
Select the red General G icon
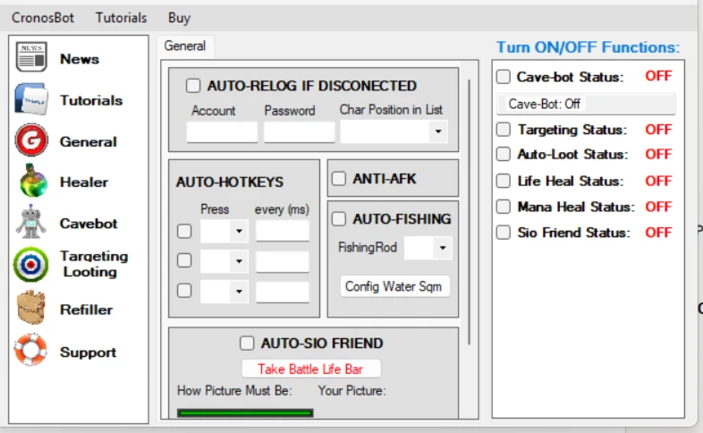(x=31, y=140)
